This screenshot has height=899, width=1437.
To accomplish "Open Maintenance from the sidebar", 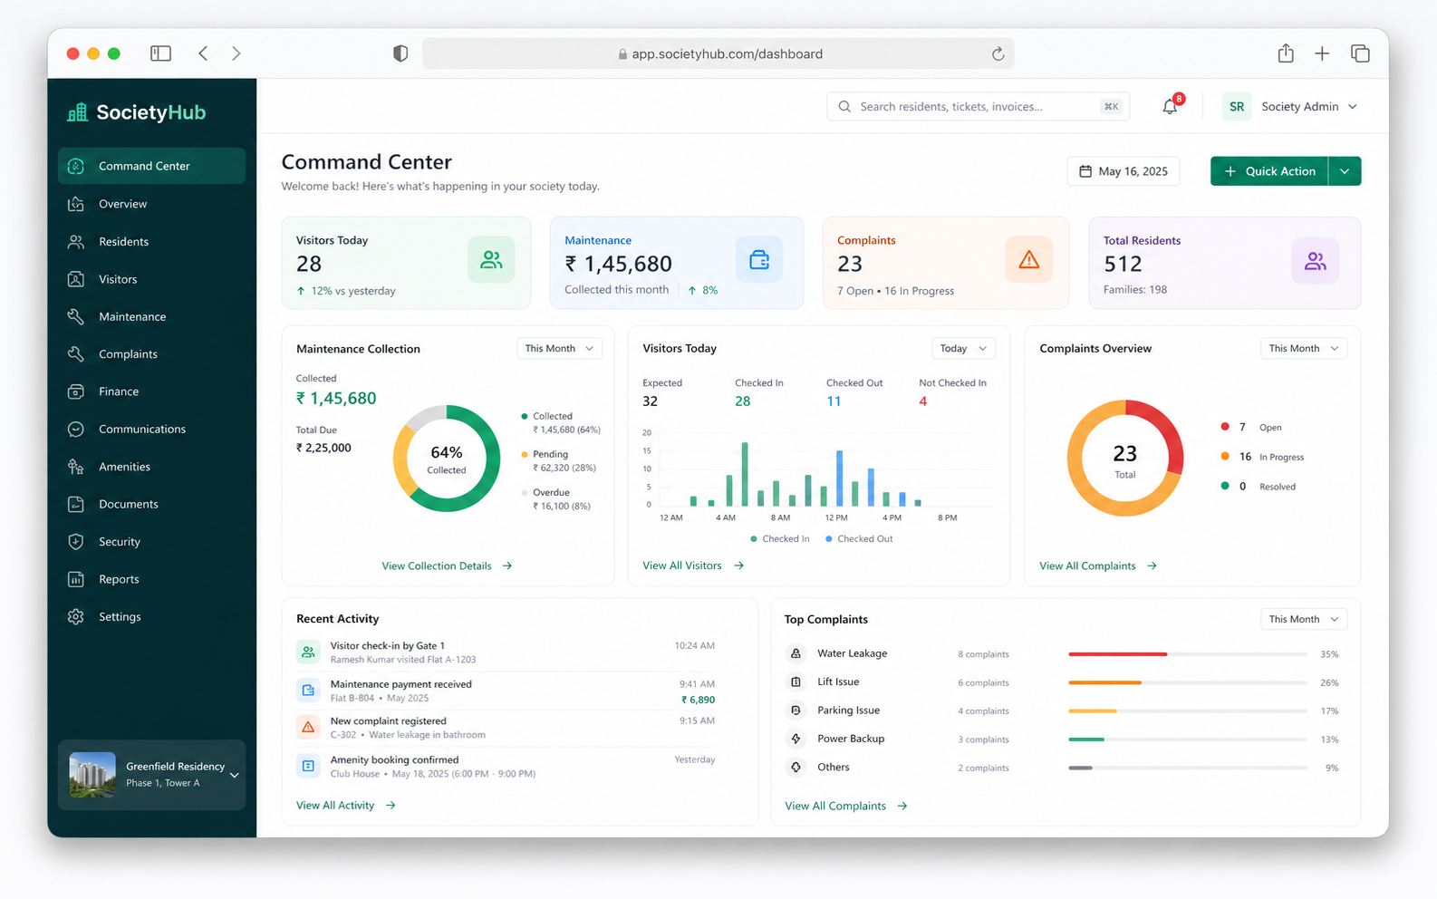I will point(152,316).
